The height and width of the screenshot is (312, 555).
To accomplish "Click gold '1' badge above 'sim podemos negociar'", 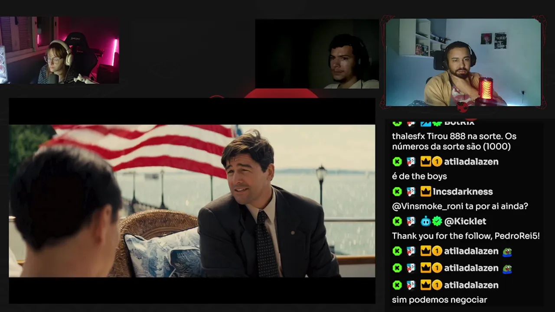I will point(437,285).
